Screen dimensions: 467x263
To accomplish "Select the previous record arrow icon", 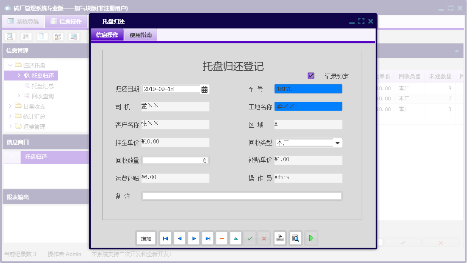I will click(179, 238).
